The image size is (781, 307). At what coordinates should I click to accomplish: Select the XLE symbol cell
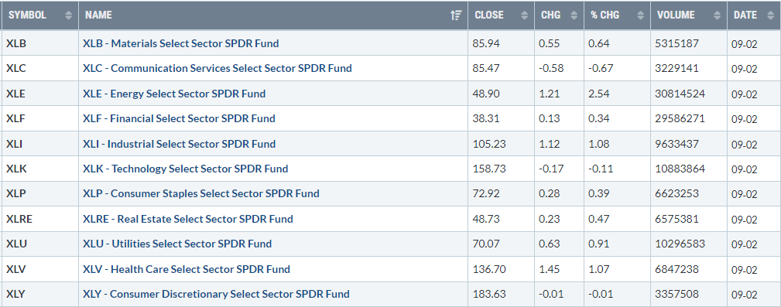pos(39,94)
